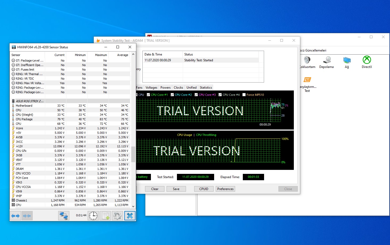The height and width of the screenshot is (245, 390).
Task: Click the flame icon of System Stability Test
Action: (x=98, y=40)
